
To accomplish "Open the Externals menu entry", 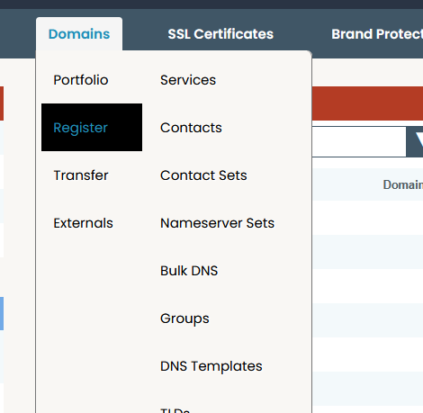I will [x=83, y=223].
